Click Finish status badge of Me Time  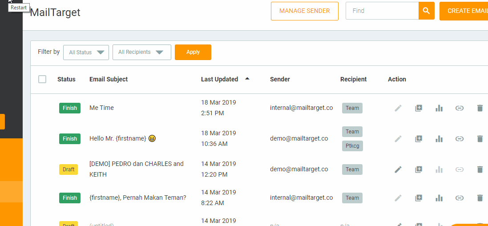click(x=70, y=108)
